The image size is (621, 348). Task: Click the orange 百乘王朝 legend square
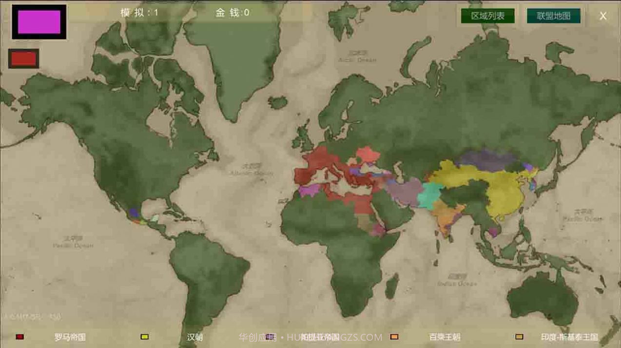pos(394,337)
